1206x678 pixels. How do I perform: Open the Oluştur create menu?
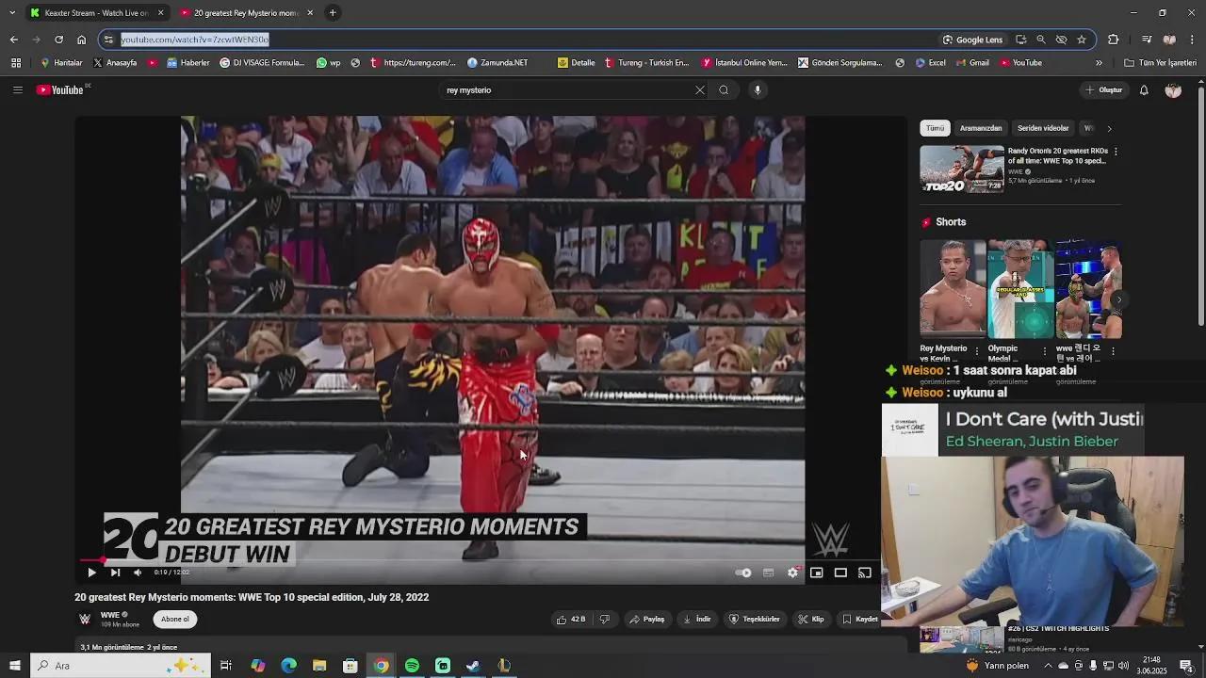(x=1103, y=90)
